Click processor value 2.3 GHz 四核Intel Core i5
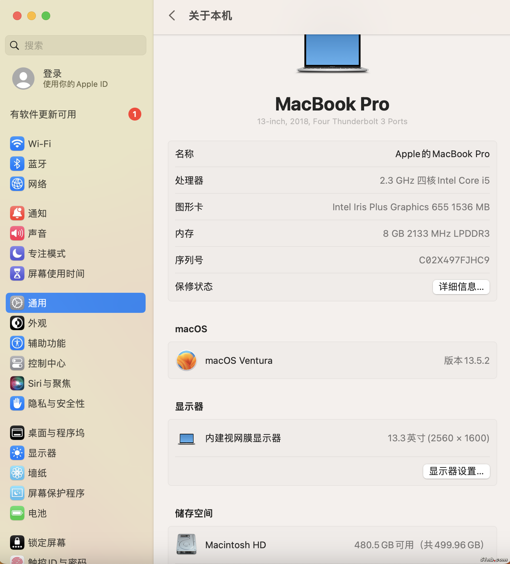This screenshot has height=564, width=510. click(x=435, y=180)
